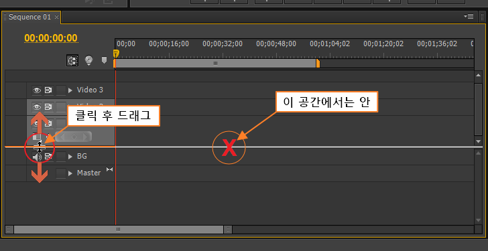
Task: Toggle sync lock on Video 2 track
Action: [48, 107]
